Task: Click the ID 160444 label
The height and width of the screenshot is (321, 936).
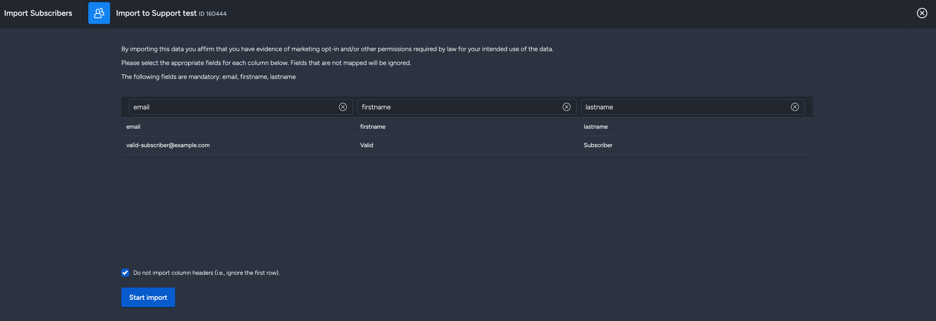Action: [213, 14]
